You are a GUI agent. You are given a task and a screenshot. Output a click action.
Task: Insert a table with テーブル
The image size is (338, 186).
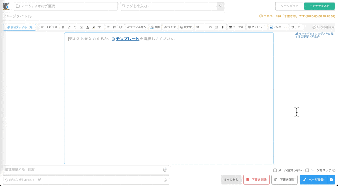click(x=236, y=27)
